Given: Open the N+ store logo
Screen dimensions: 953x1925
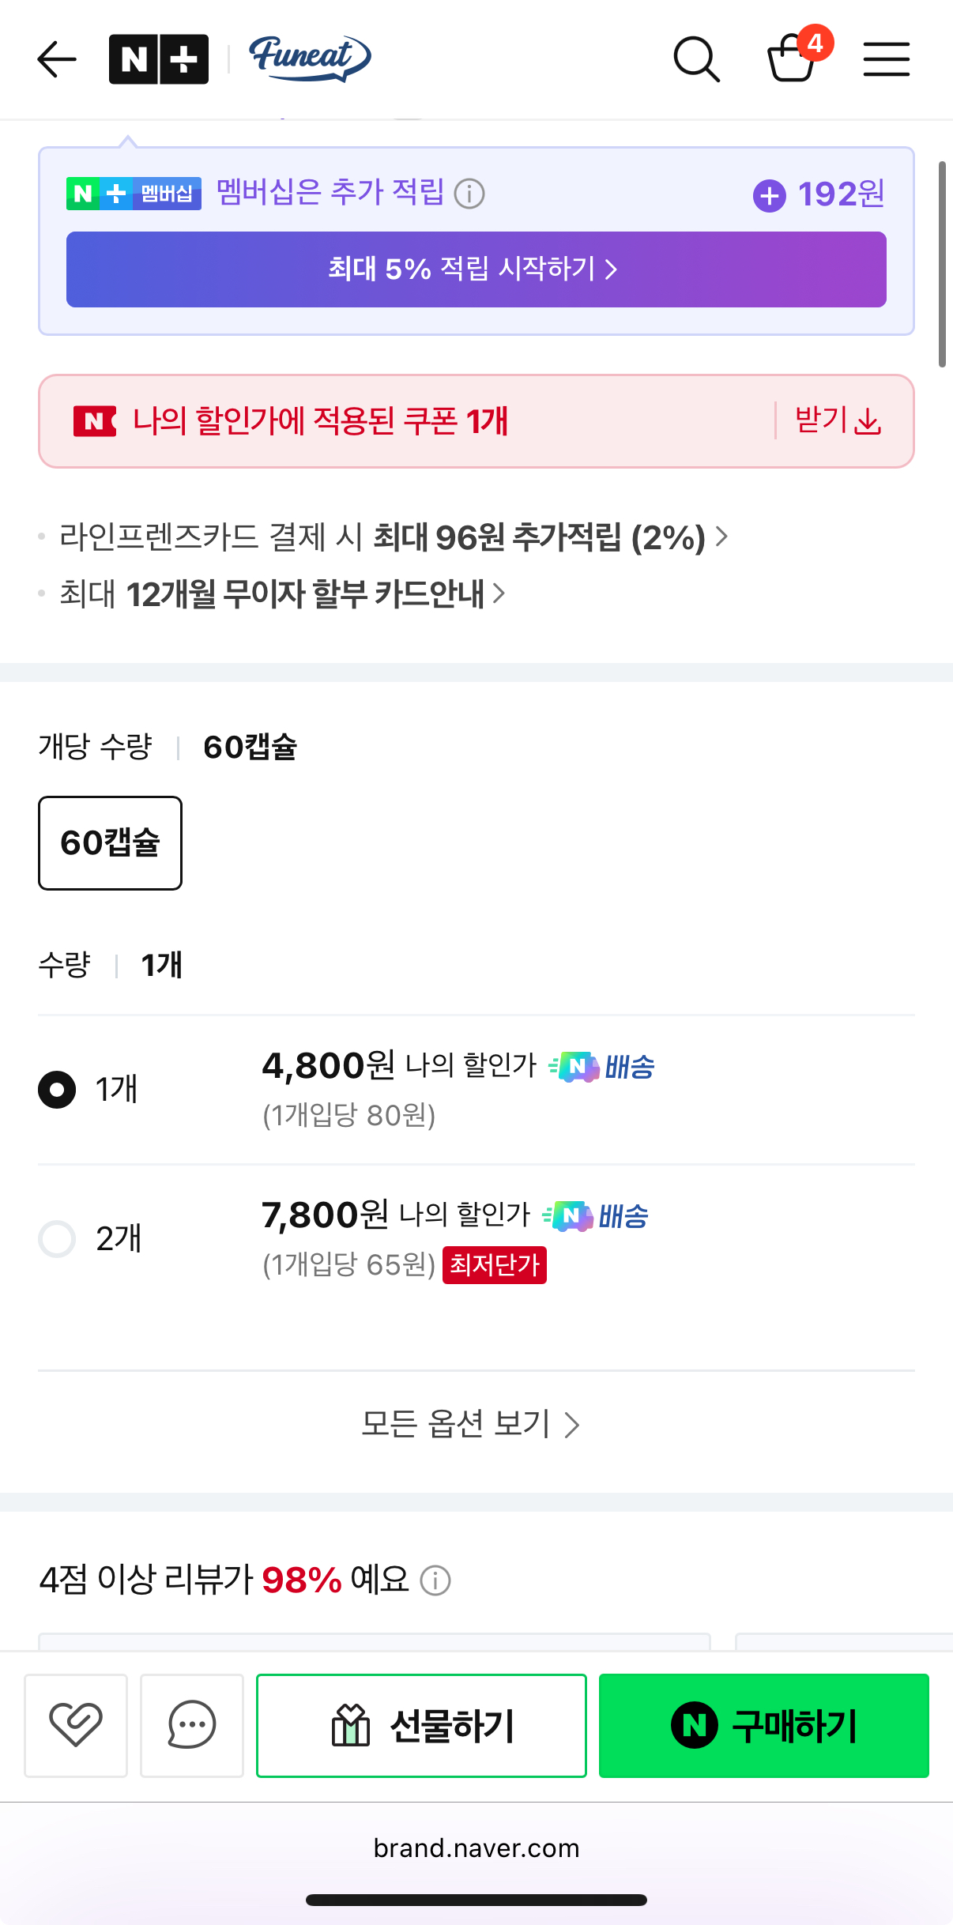Looking at the screenshot, I should [x=159, y=59].
